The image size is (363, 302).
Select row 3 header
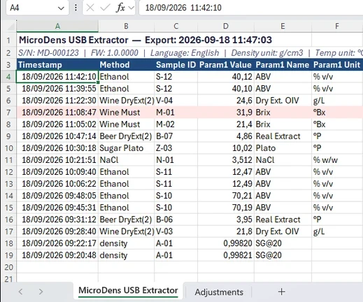pyautogui.click(x=8, y=65)
